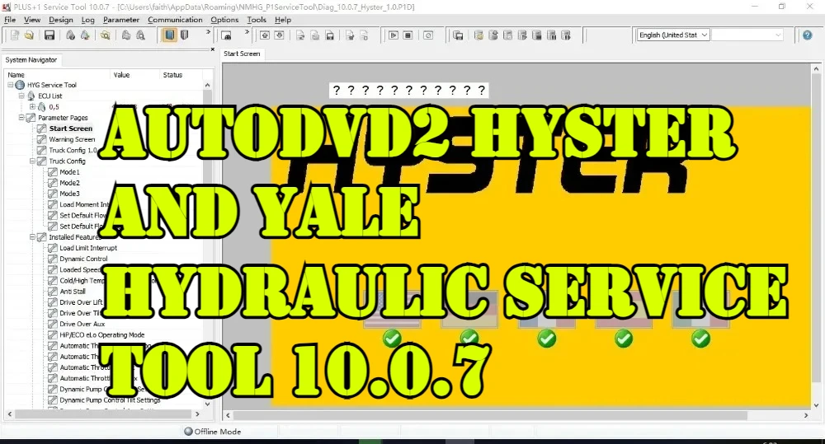Click the magnifier scan icon in the file toolbar

pos(106,35)
